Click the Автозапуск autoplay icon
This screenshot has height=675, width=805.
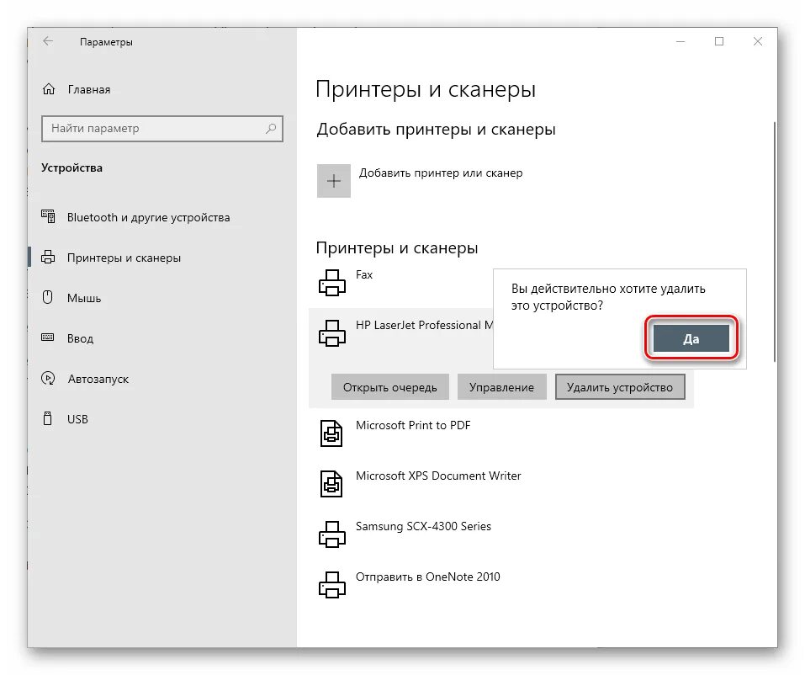[48, 378]
